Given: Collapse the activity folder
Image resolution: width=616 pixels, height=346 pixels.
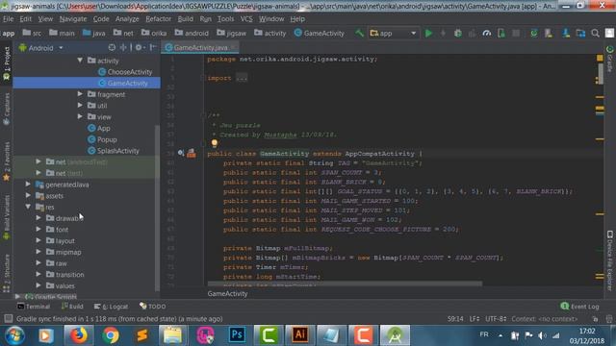Looking at the screenshot, I should (80, 61).
